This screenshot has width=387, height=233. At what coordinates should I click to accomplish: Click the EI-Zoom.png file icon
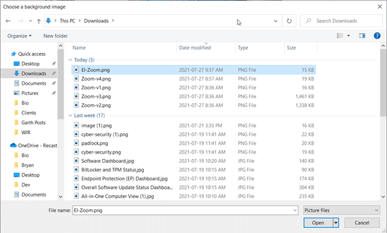pos(76,70)
